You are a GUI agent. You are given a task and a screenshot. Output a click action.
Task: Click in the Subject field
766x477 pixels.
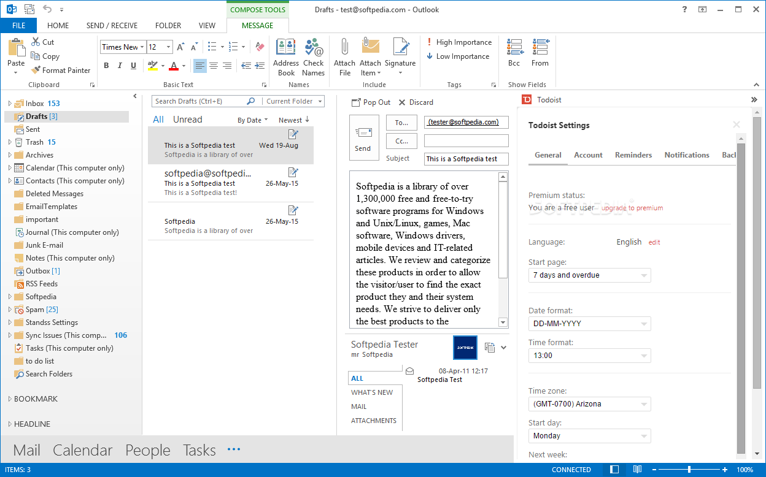466,159
